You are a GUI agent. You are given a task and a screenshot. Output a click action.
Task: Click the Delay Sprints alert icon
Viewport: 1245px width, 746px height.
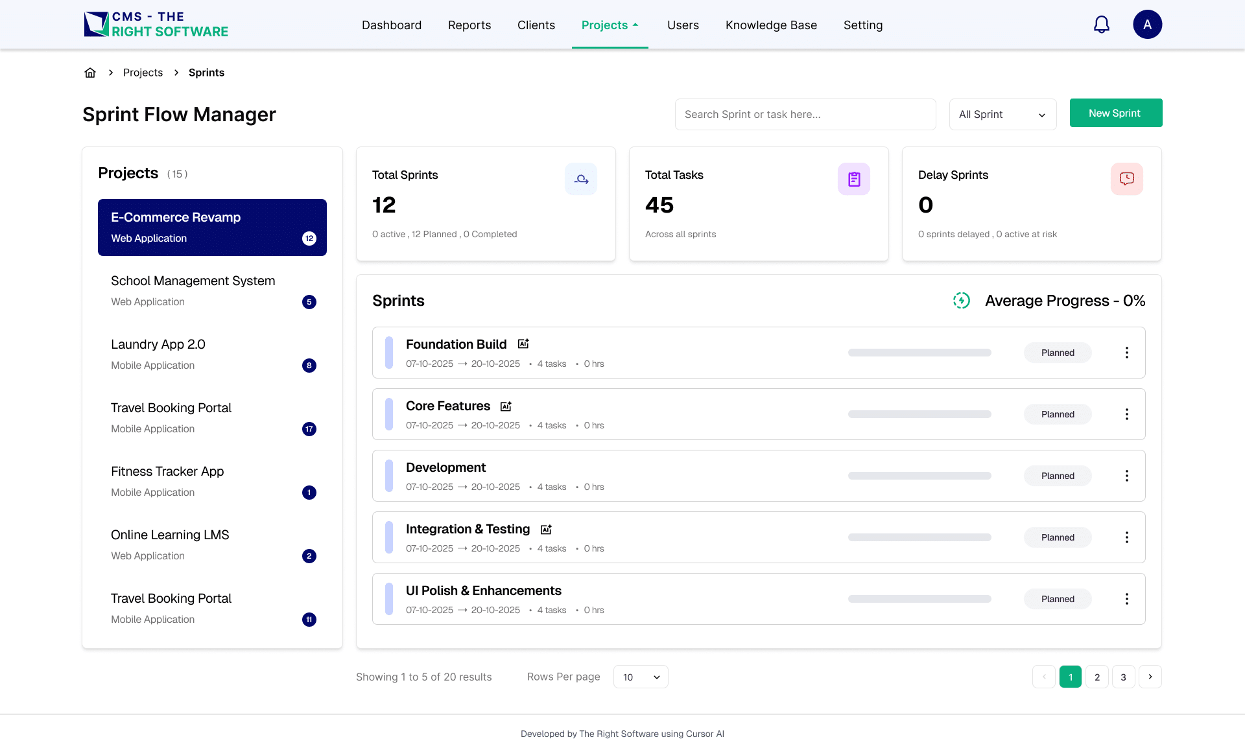point(1127,179)
